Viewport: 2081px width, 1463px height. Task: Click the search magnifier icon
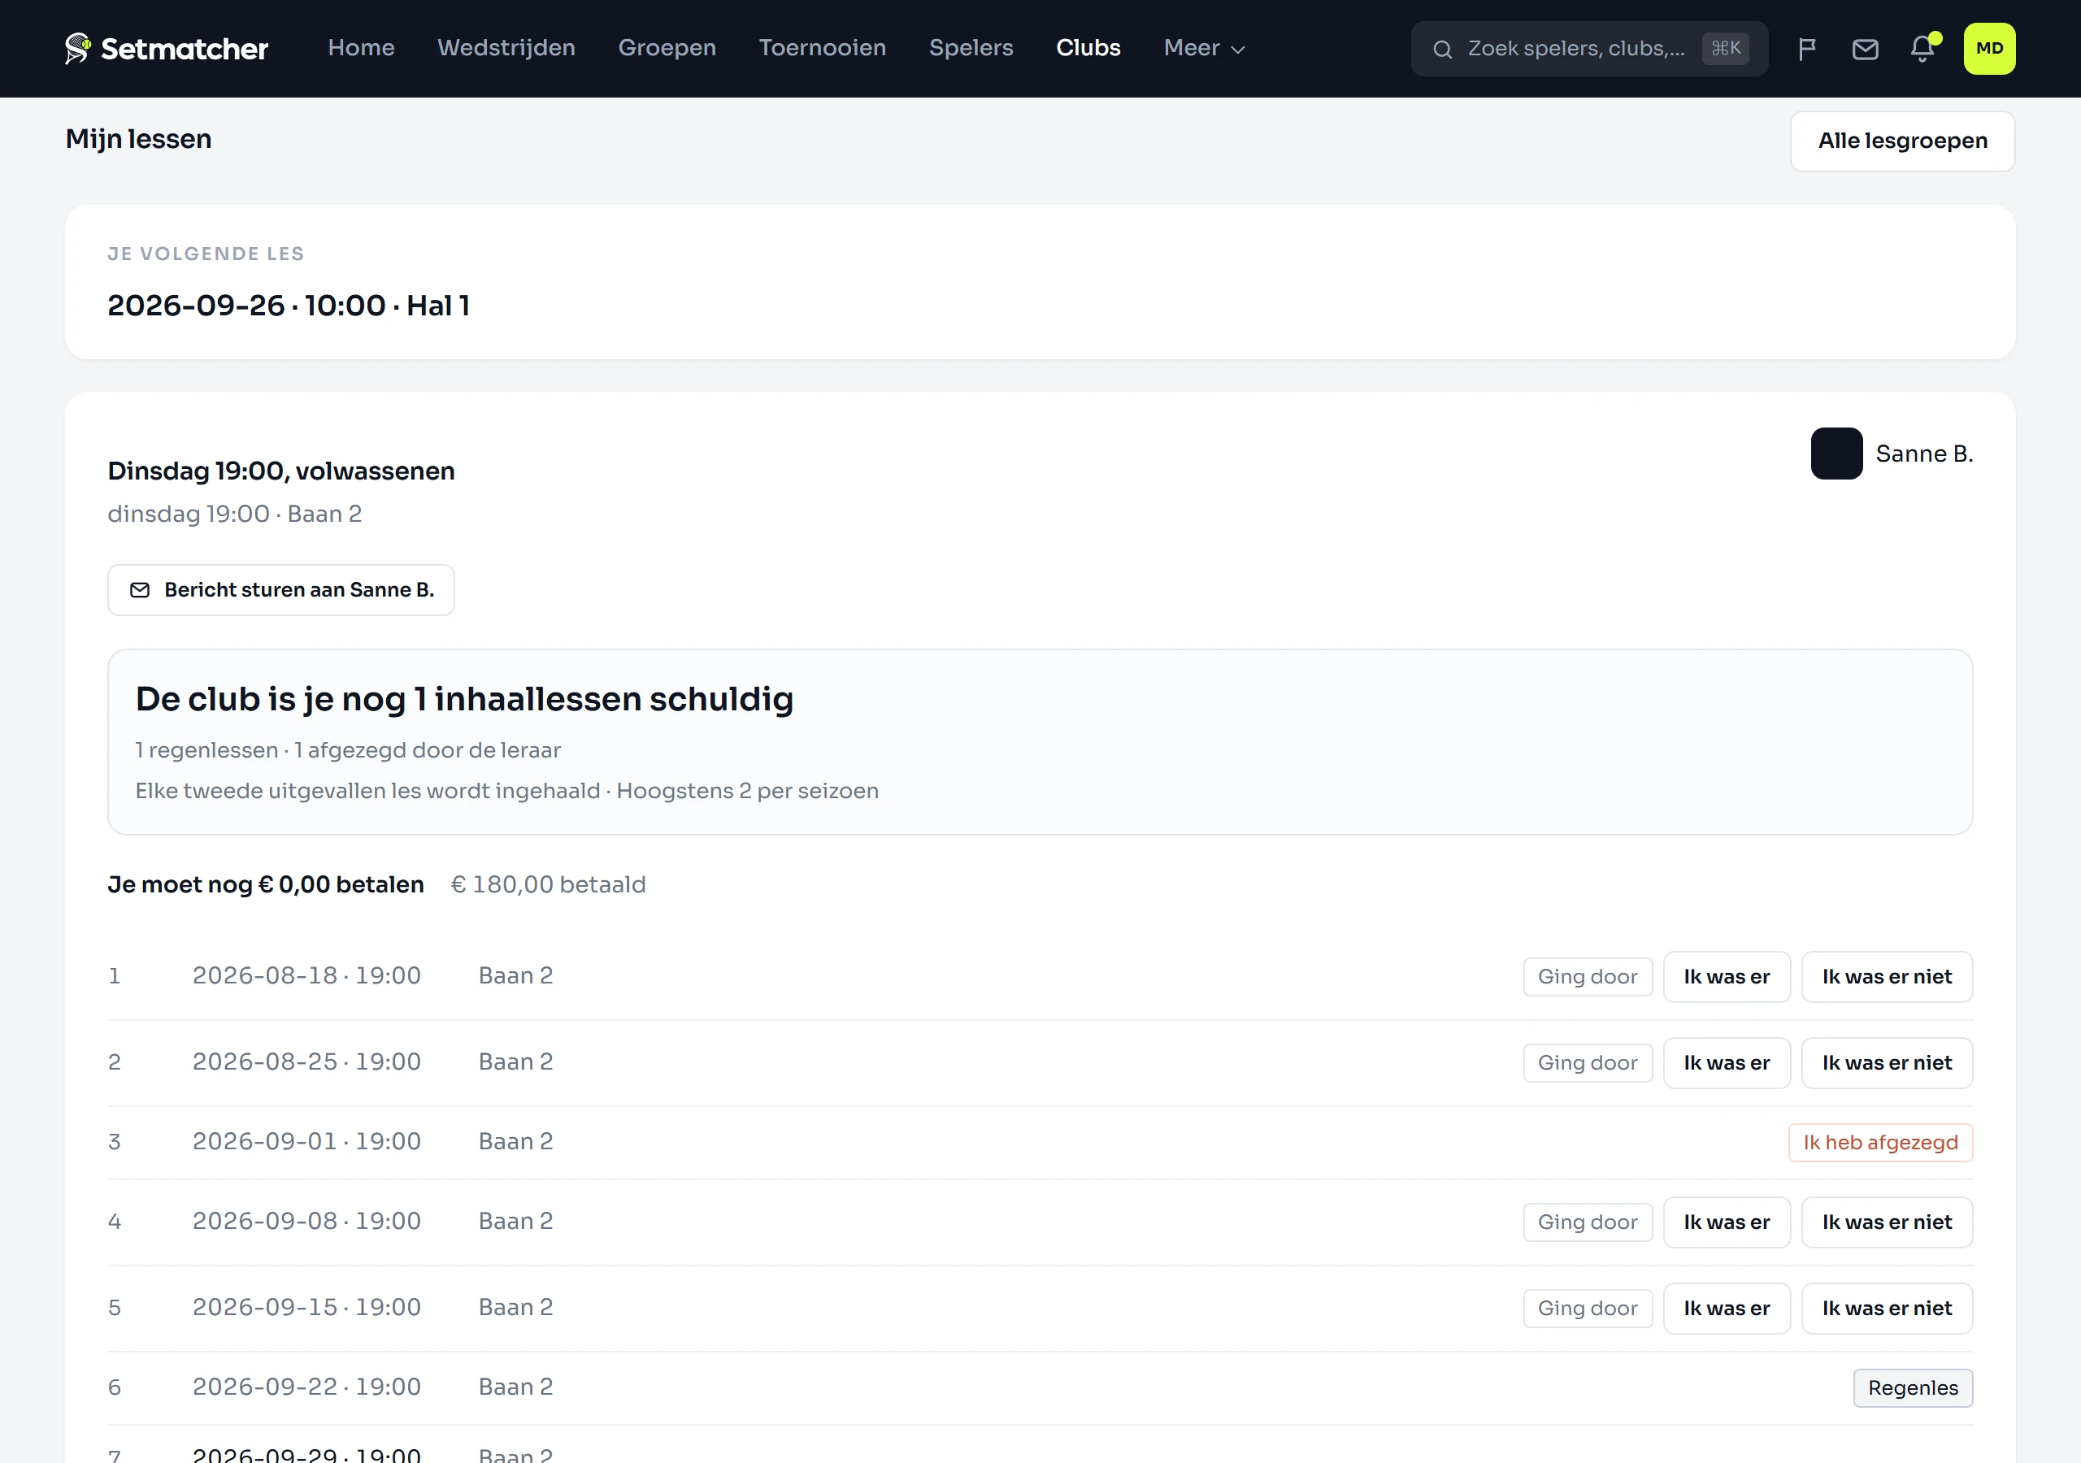(1442, 49)
